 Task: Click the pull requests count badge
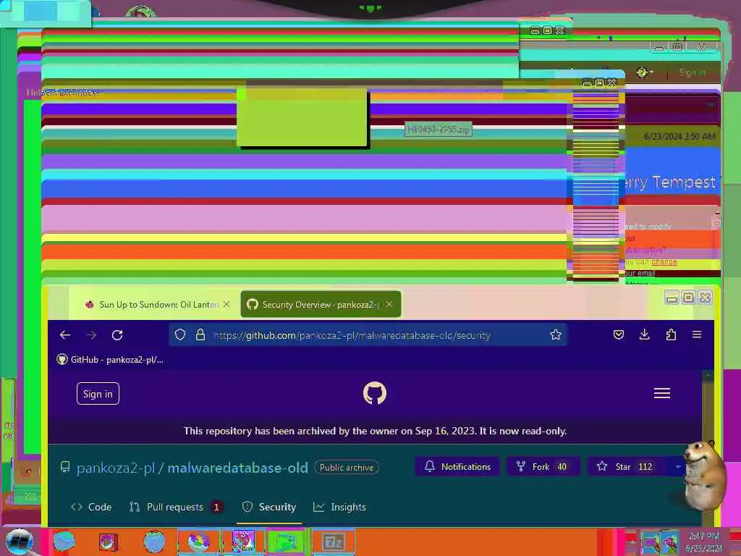click(216, 507)
